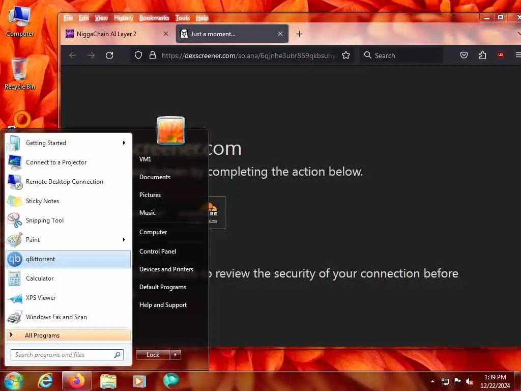Image resolution: width=521 pixels, height=391 pixels.
Task: Open Devices and Printers
Action: 166,269
